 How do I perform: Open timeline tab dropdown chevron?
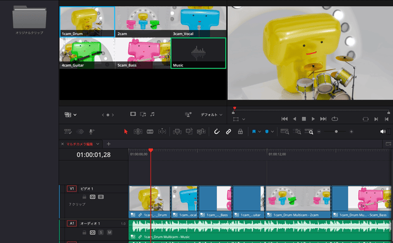pyautogui.click(x=98, y=144)
